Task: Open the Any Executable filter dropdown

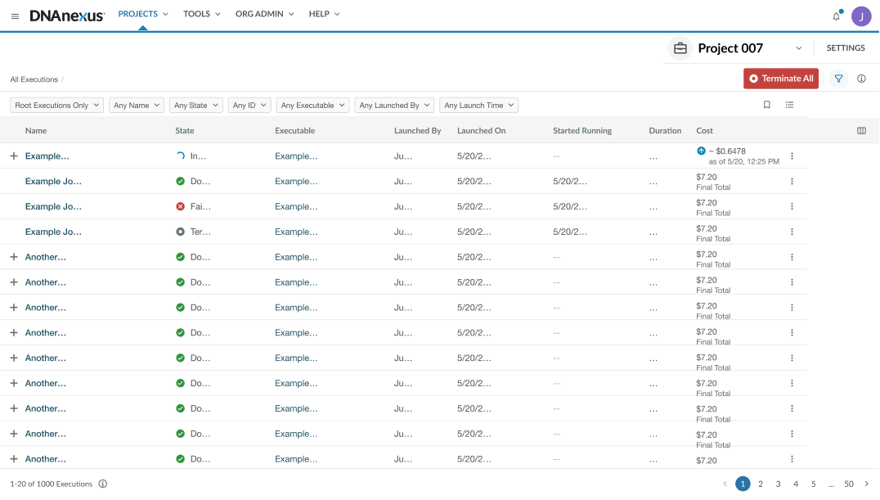Action: (x=312, y=105)
